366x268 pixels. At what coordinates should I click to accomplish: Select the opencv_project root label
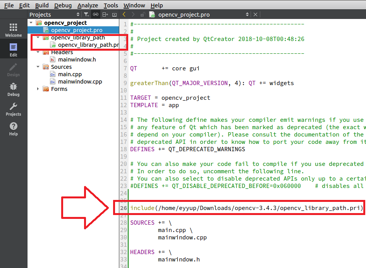click(x=65, y=22)
